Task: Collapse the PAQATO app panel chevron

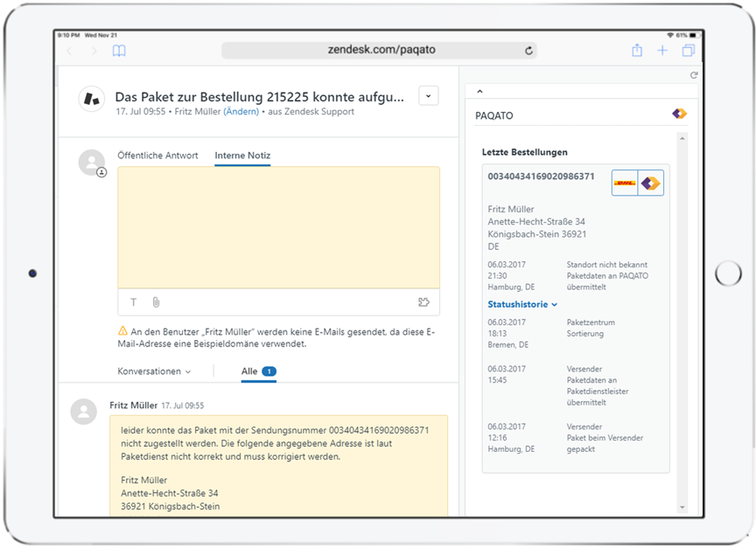Action: pos(479,92)
